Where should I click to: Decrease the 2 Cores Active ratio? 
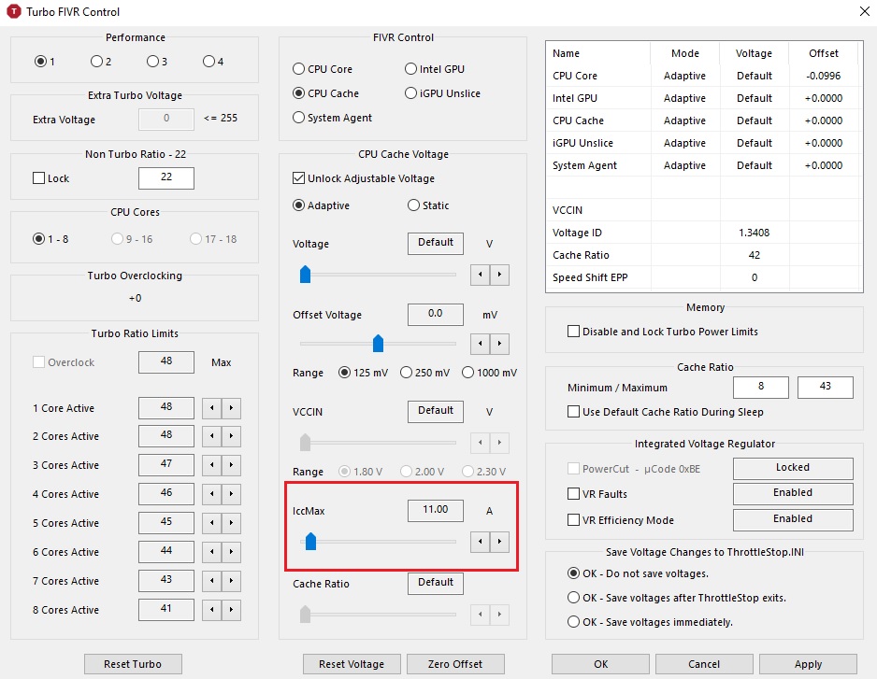tap(211, 436)
